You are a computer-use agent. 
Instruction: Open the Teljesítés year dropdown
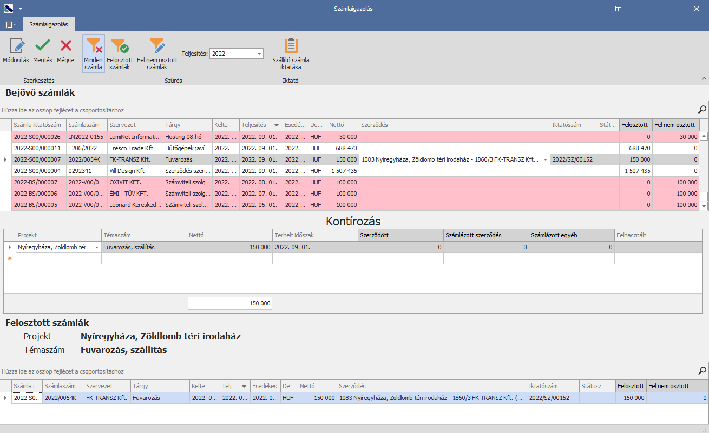(x=259, y=54)
